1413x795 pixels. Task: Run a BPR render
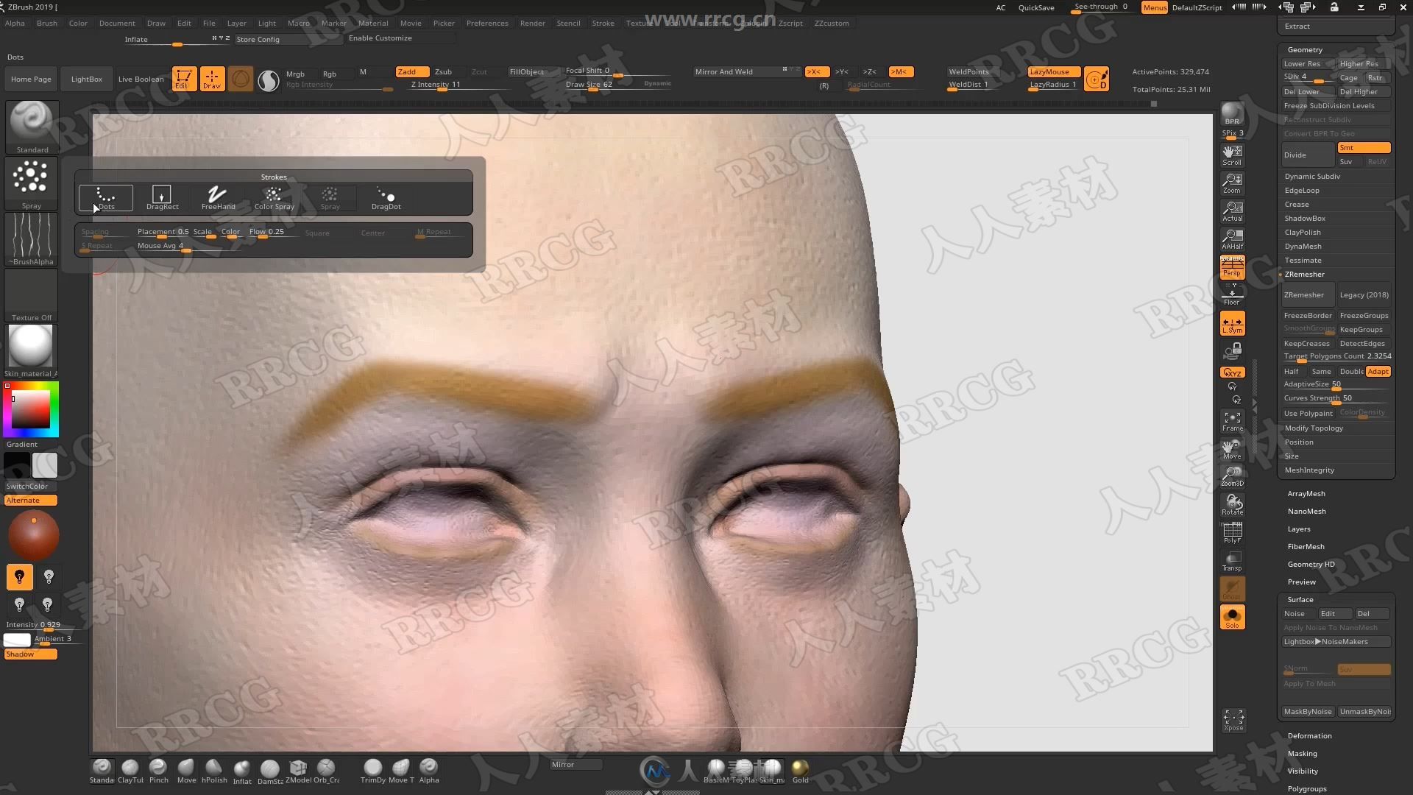click(1232, 114)
